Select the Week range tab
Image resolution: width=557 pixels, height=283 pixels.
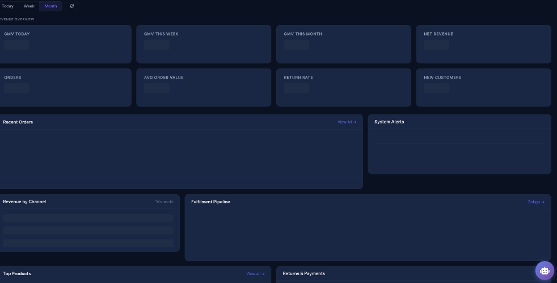point(29,6)
